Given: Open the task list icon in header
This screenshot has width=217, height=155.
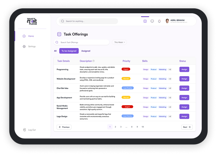Looking at the screenshot, I should [145, 21].
